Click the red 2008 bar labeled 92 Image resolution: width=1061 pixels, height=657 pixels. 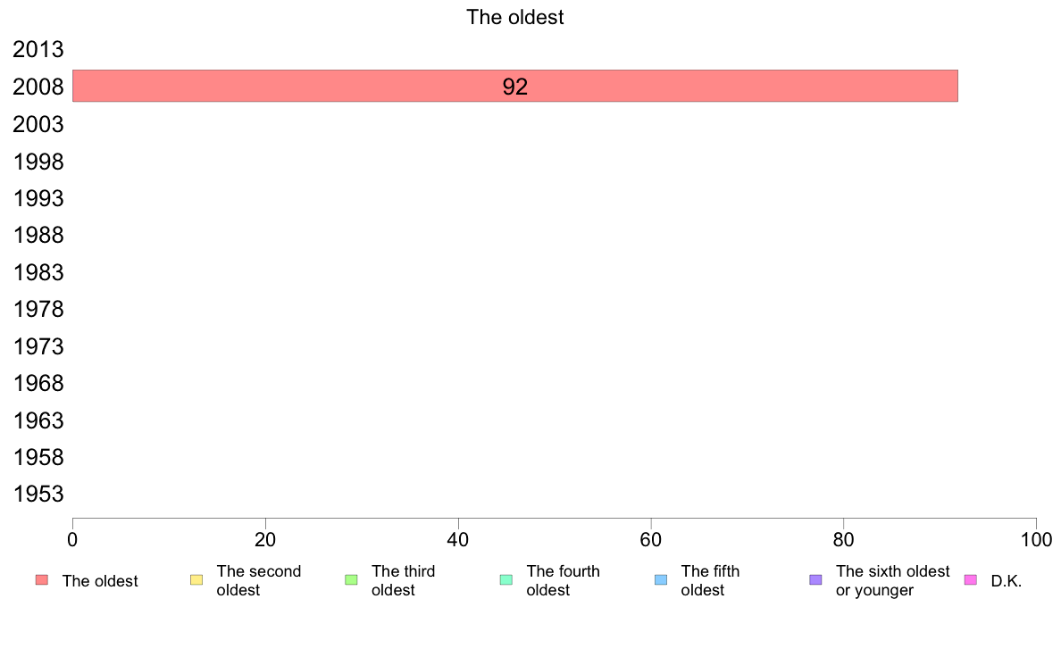pyautogui.click(x=515, y=86)
